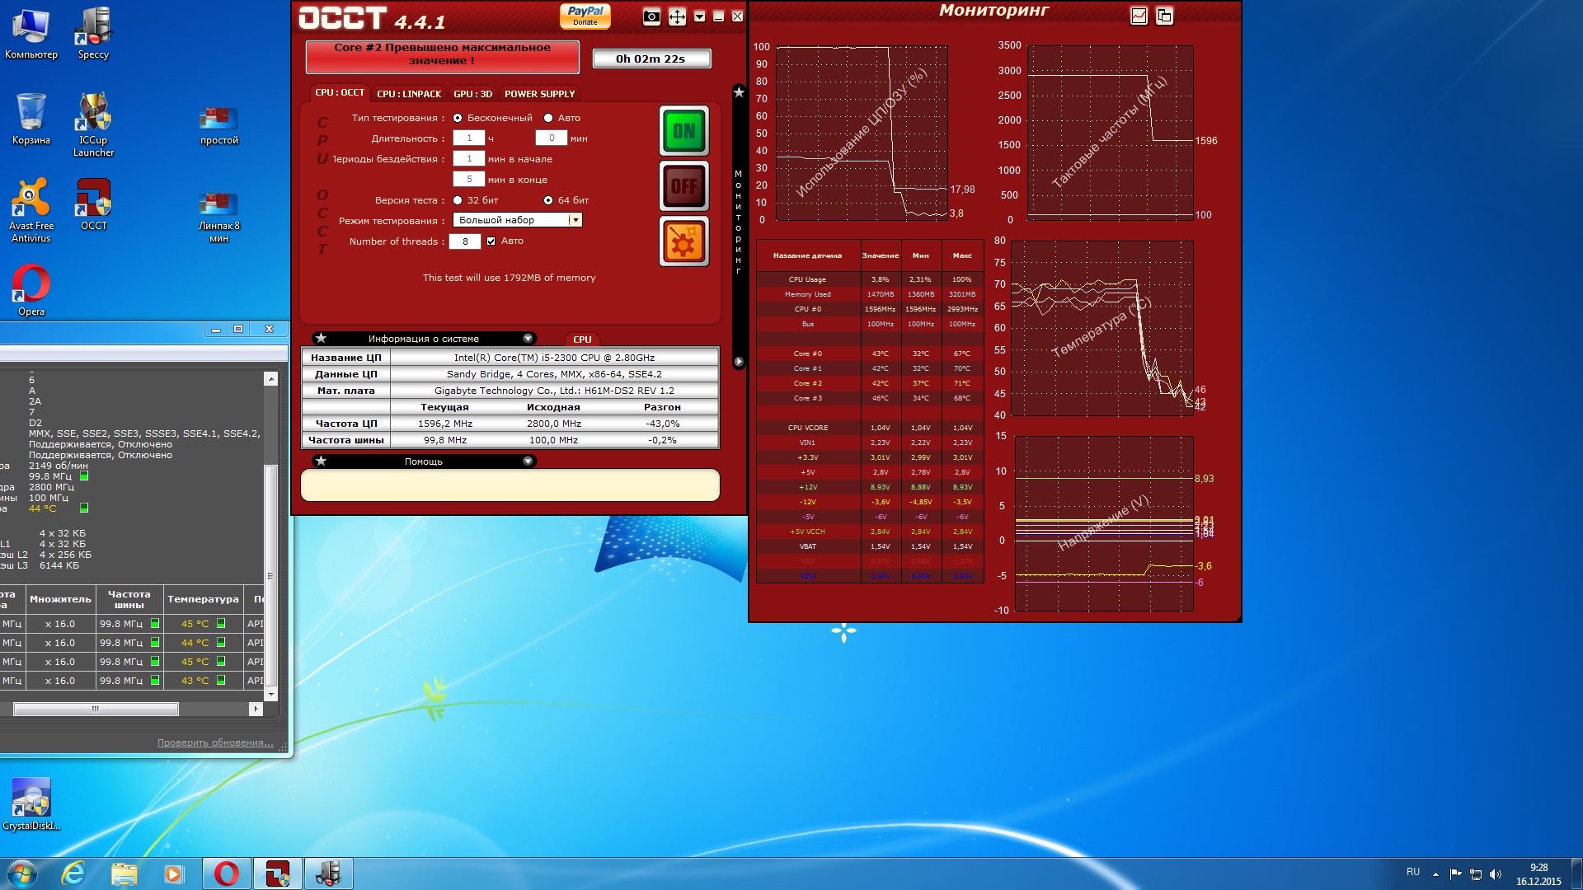Click the Проверить обновления link
The width and height of the screenshot is (1583, 890).
[215, 742]
